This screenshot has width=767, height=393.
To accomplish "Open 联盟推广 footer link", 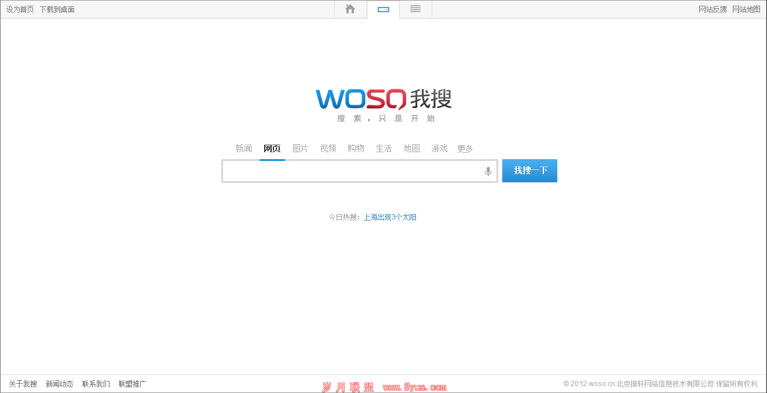I will tap(133, 384).
